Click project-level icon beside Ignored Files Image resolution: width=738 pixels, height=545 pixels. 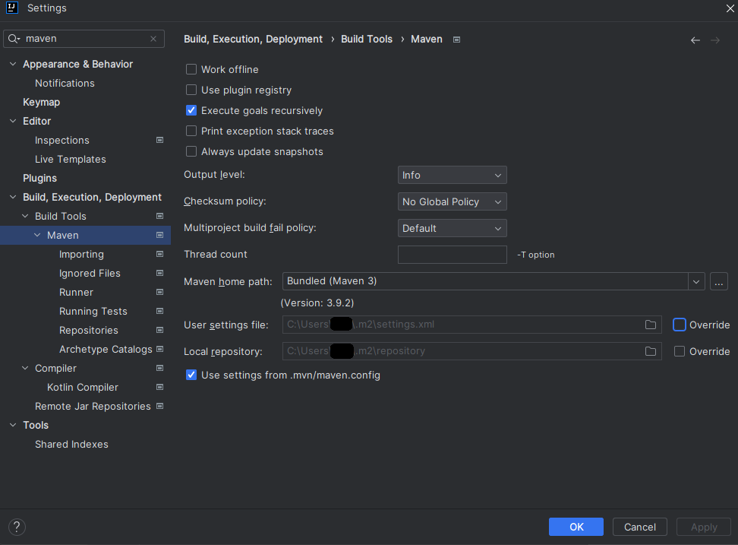click(x=160, y=273)
